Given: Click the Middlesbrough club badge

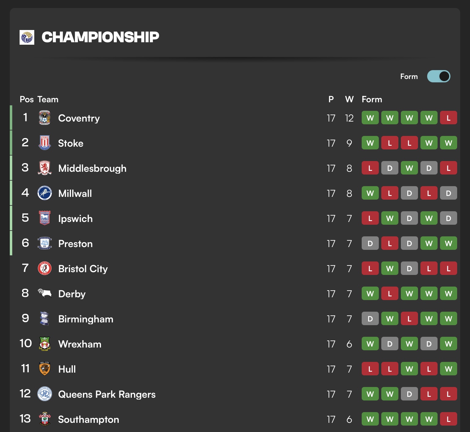Looking at the screenshot, I should tap(45, 168).
